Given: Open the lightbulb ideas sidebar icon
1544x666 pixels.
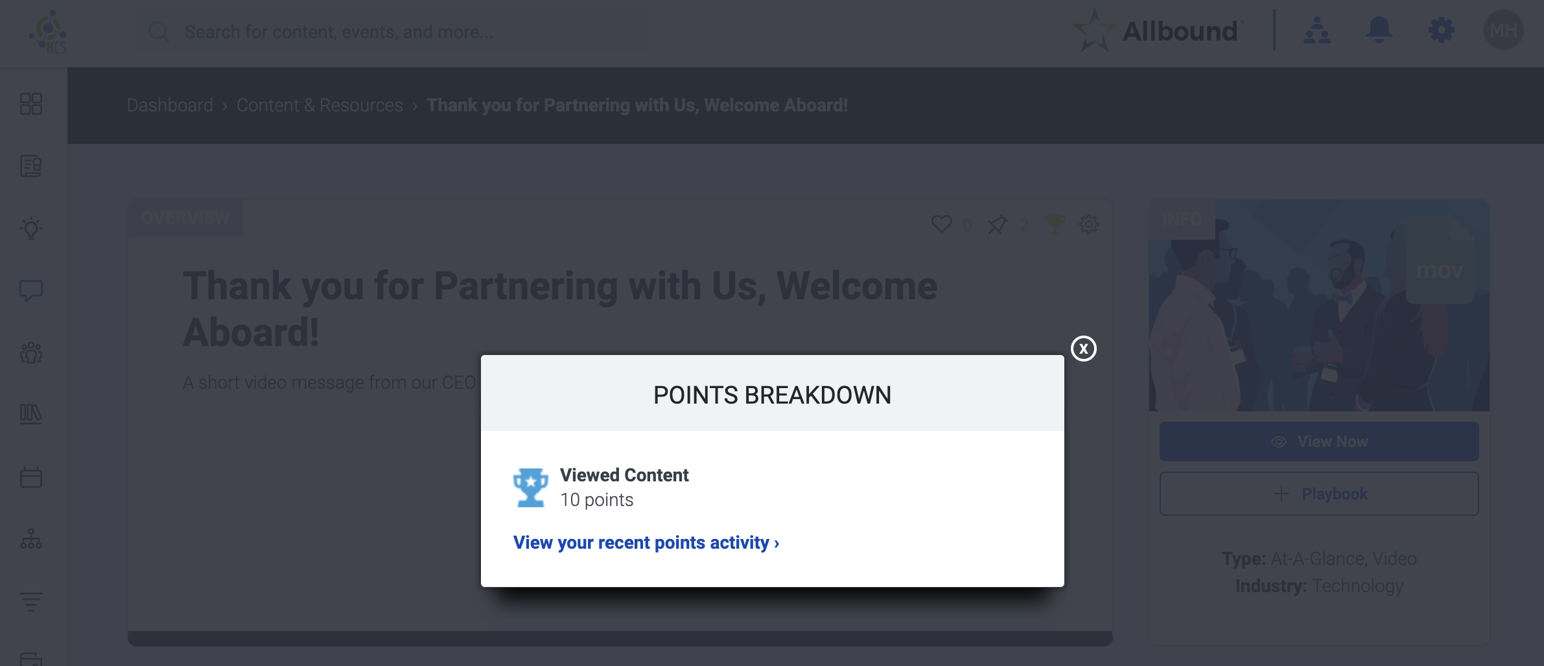Looking at the screenshot, I should [x=31, y=228].
